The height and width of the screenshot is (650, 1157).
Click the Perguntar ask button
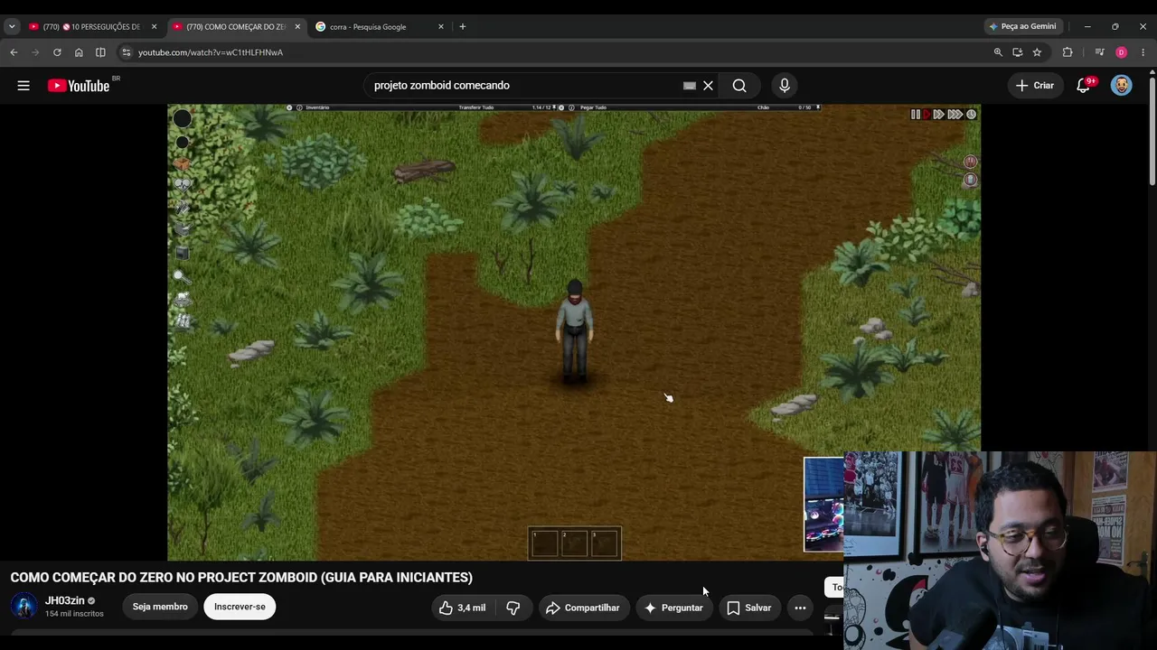pos(673,608)
